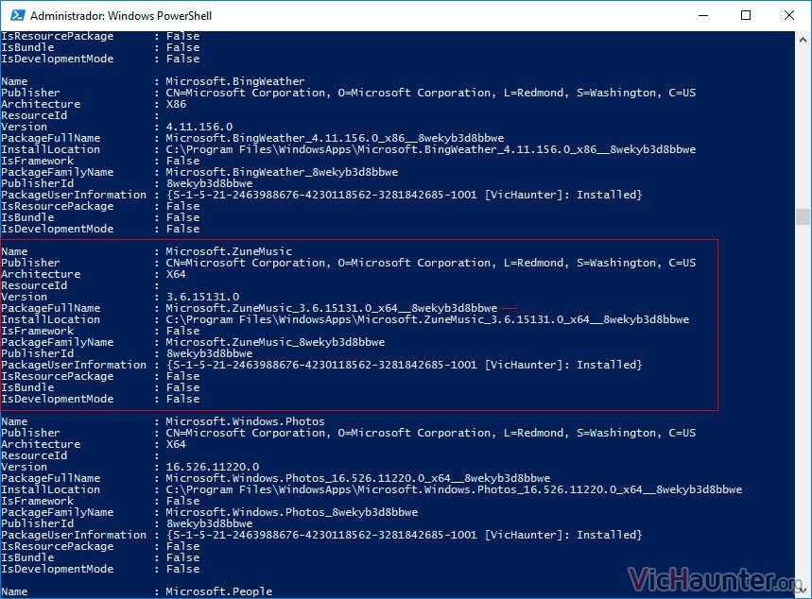Click BingWeather Publisher CN=Microsoft Corporation value

[431, 93]
